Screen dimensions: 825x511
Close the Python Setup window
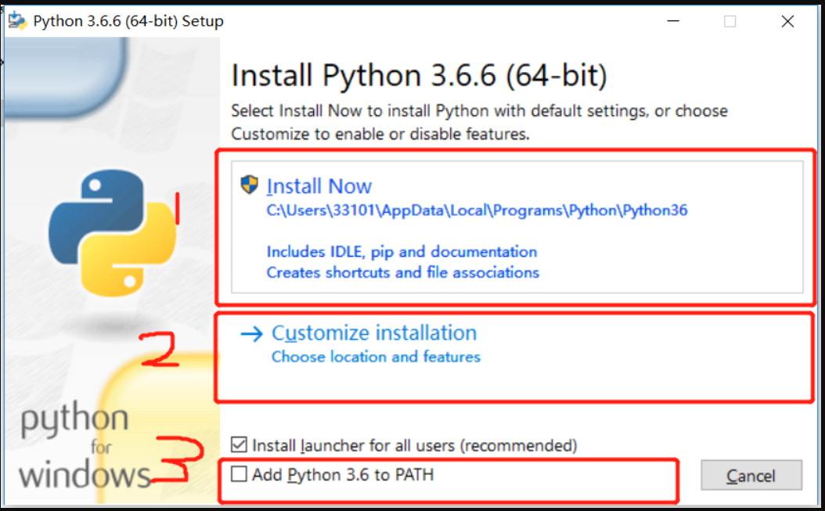tap(787, 21)
